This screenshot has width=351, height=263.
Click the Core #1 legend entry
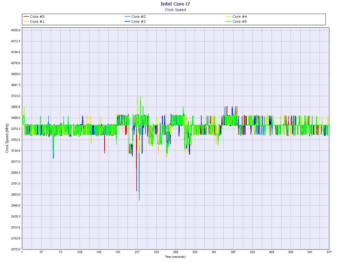[34, 21]
